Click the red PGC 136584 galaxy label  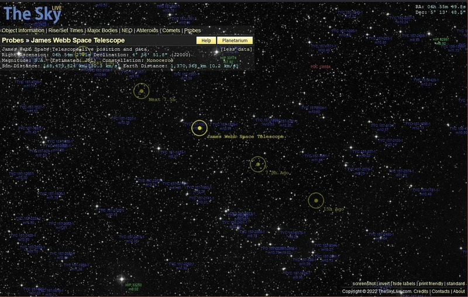tap(321, 67)
